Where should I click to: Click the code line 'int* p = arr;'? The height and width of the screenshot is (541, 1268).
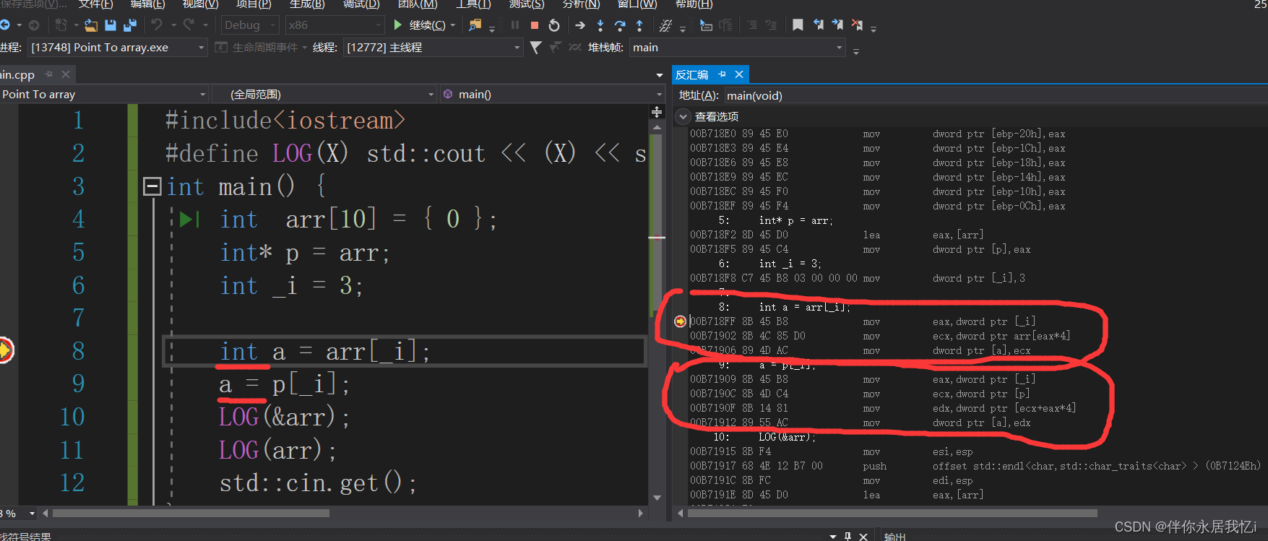pyautogui.click(x=305, y=254)
